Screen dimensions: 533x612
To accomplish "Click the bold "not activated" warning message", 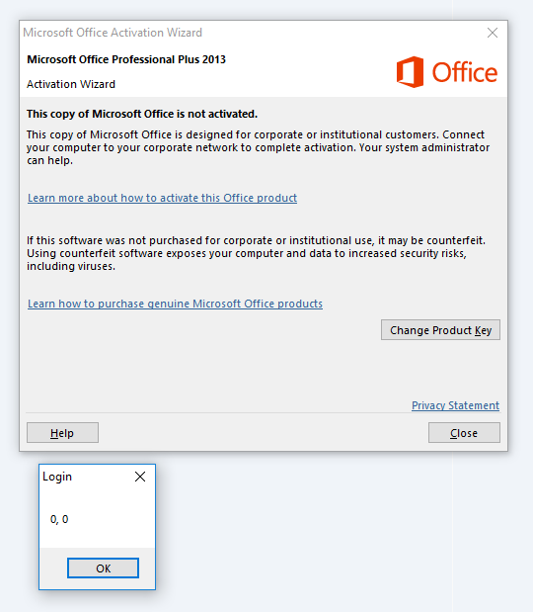I will click(x=142, y=114).
